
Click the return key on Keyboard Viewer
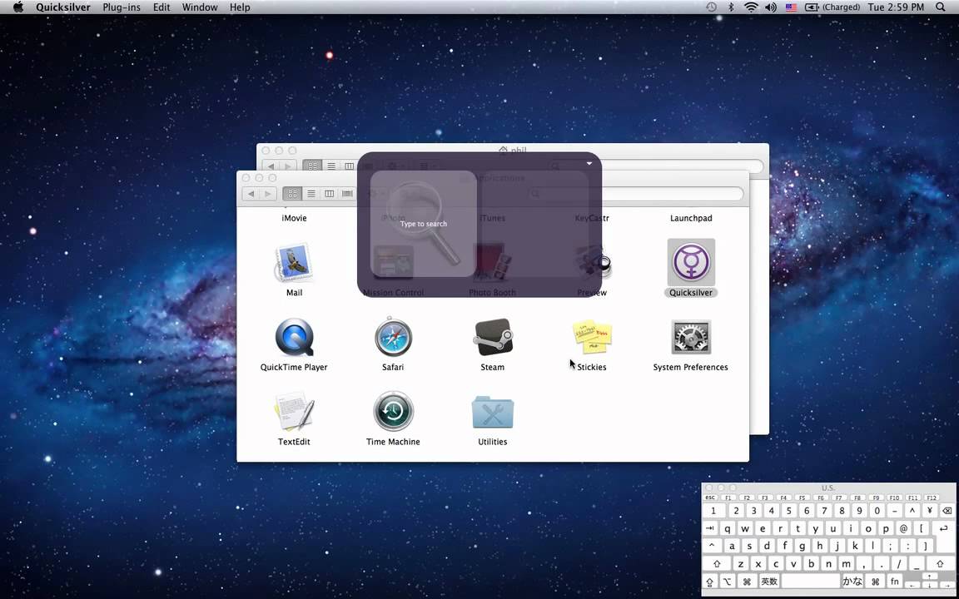[944, 529]
